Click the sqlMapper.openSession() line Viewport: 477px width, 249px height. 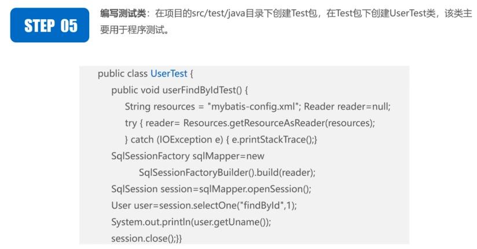[211, 189]
